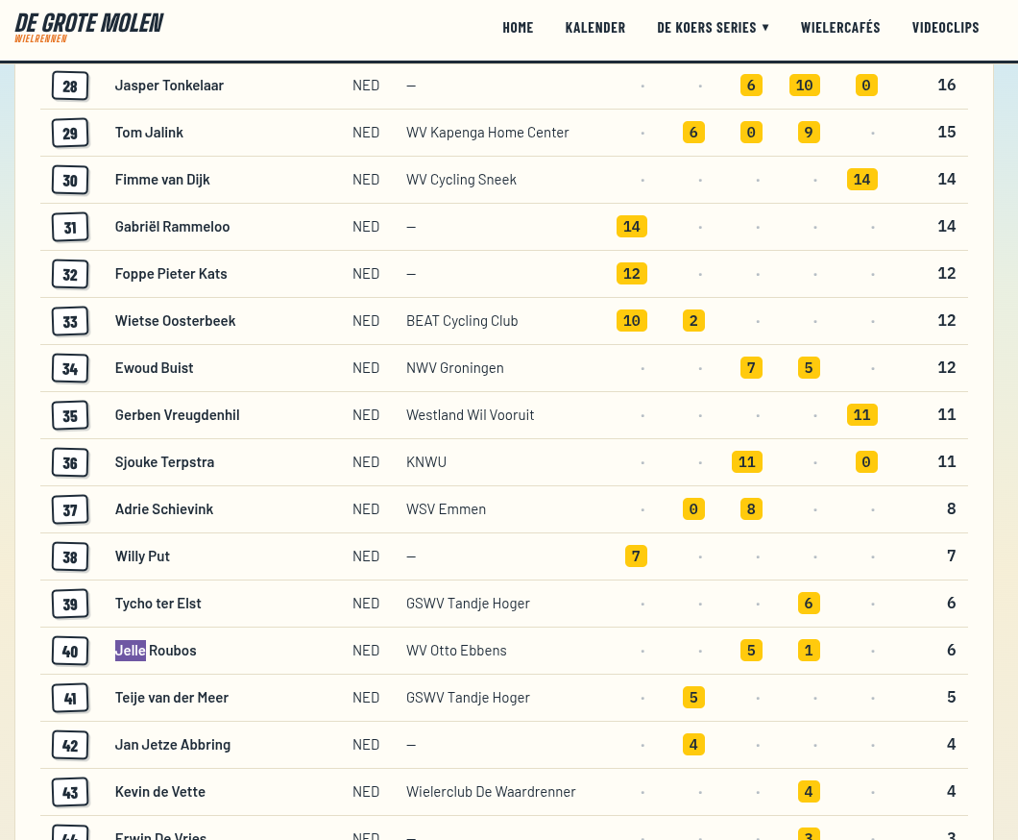Click rank badge 43
The height and width of the screenshot is (840, 1018).
[x=70, y=792]
